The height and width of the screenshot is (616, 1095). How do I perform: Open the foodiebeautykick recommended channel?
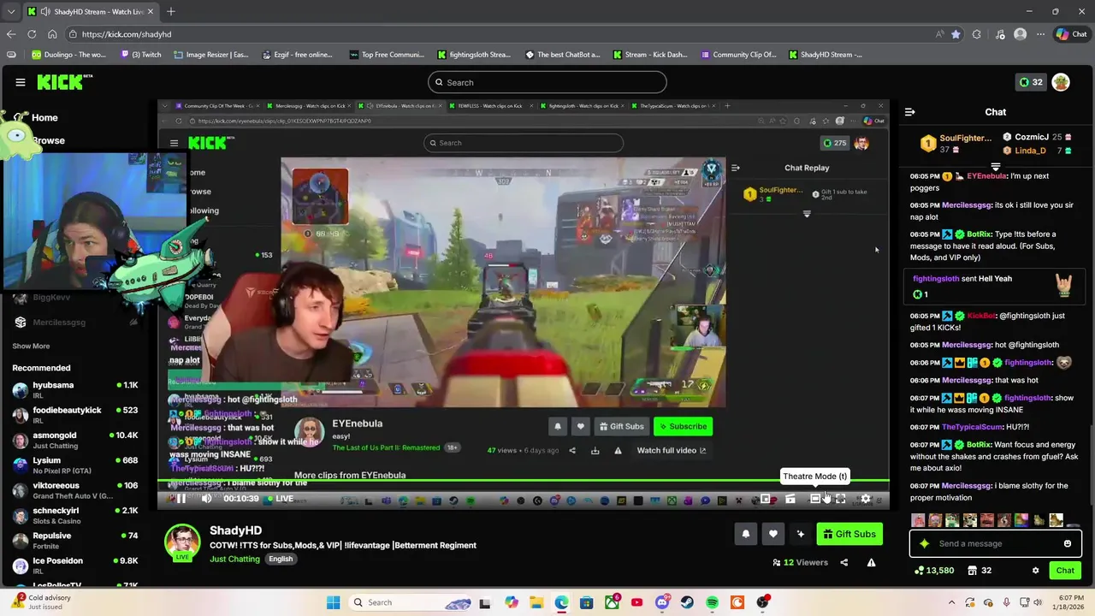pos(75,415)
